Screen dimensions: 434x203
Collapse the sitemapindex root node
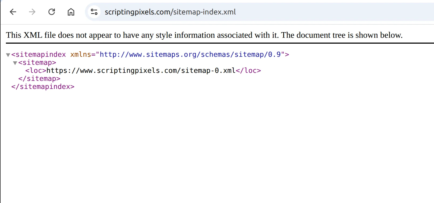8,55
